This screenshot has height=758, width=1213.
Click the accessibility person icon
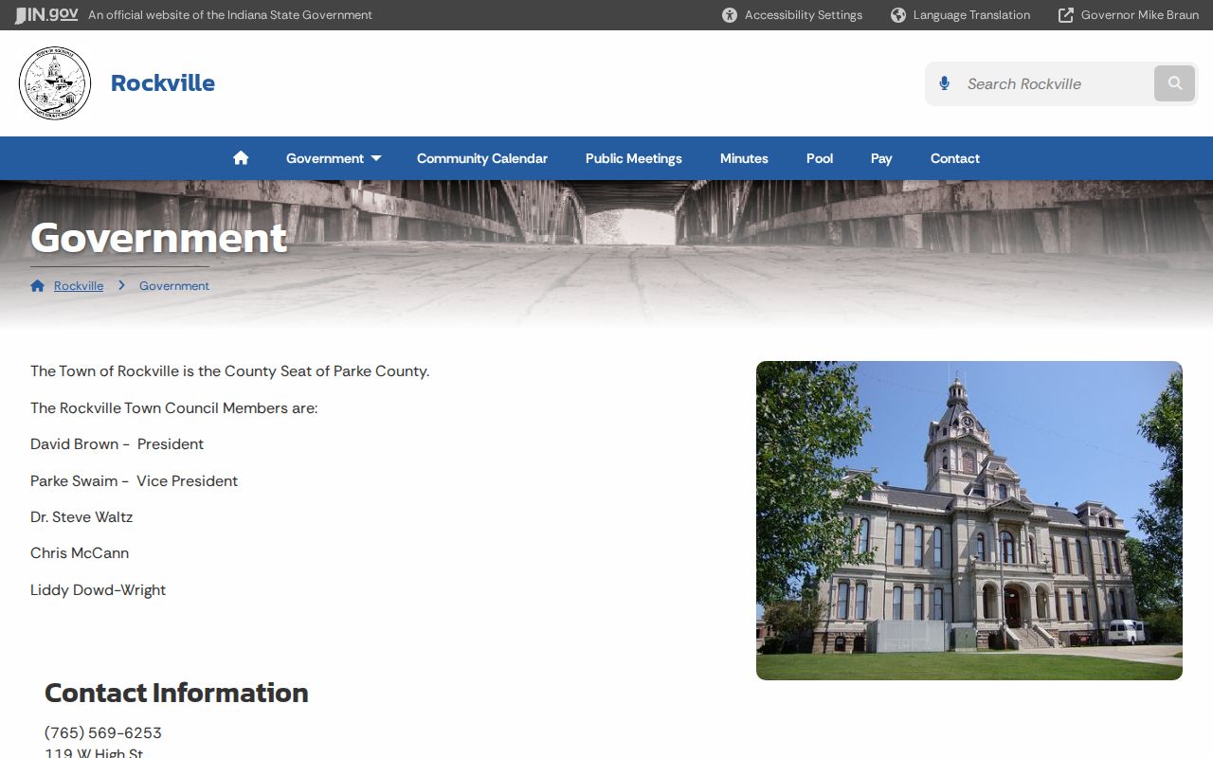coord(730,15)
